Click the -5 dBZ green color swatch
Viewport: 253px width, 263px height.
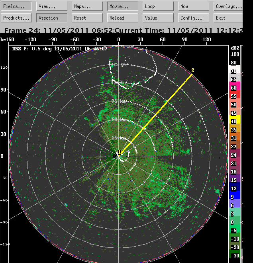(235, 229)
